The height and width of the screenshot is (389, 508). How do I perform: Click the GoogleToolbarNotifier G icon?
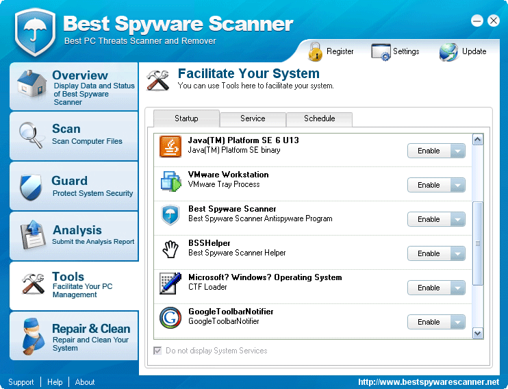tap(170, 318)
